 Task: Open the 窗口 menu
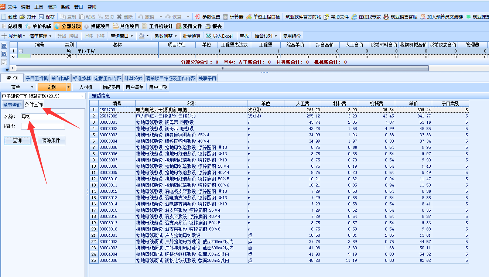tap(79, 7)
